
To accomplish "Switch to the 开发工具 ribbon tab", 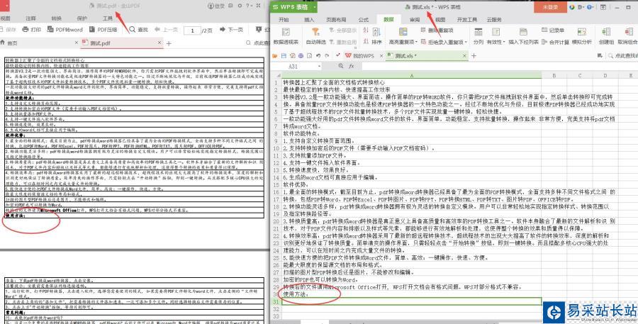I will click(466, 20).
